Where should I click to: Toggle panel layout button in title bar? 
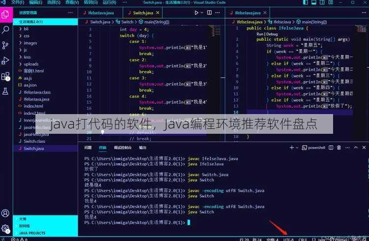coord(314,2)
